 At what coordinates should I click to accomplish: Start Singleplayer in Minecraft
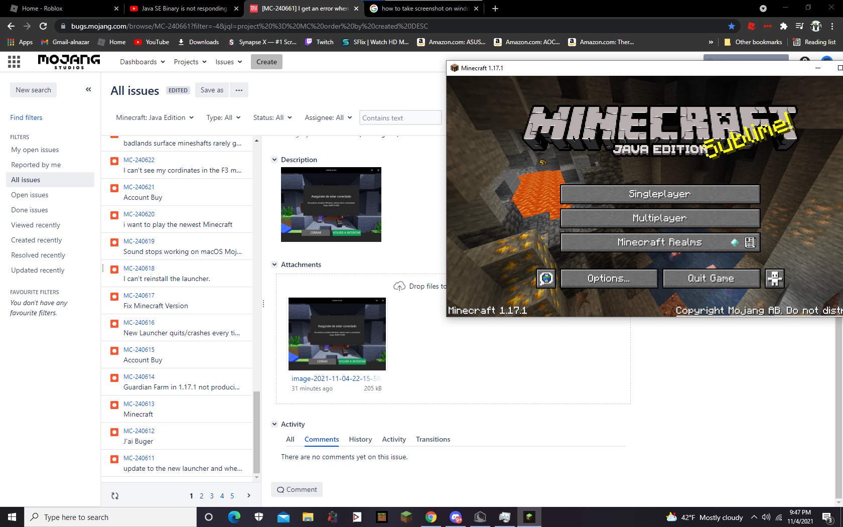(x=660, y=194)
